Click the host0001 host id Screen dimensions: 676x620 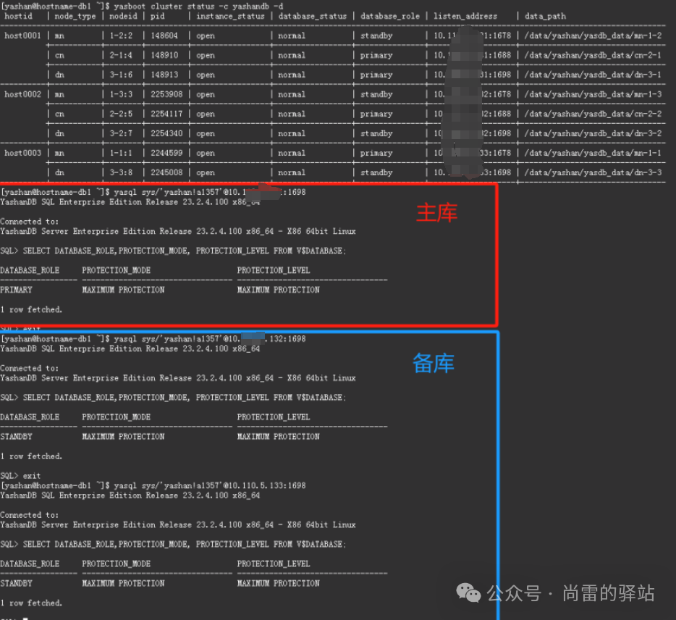coord(22,35)
